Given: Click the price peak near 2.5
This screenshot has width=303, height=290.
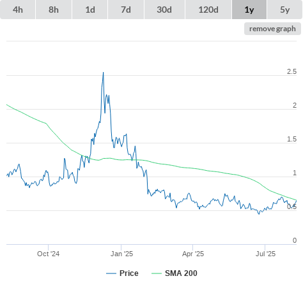Looking at the screenshot, I should click(104, 73).
